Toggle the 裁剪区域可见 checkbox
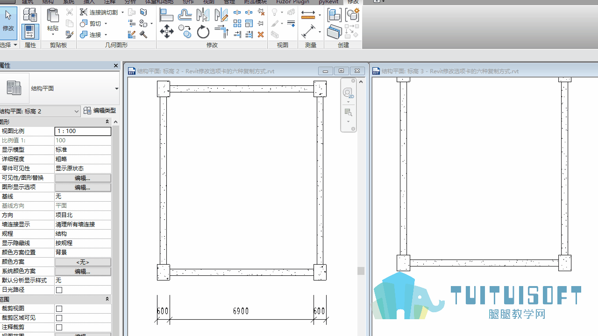This screenshot has width=598, height=336. tap(59, 318)
